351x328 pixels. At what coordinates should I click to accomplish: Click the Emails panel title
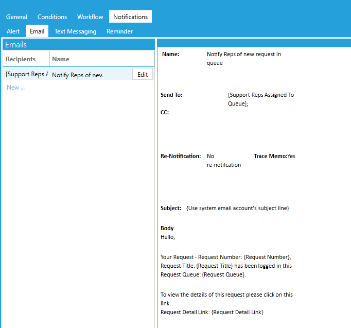[x=16, y=45]
